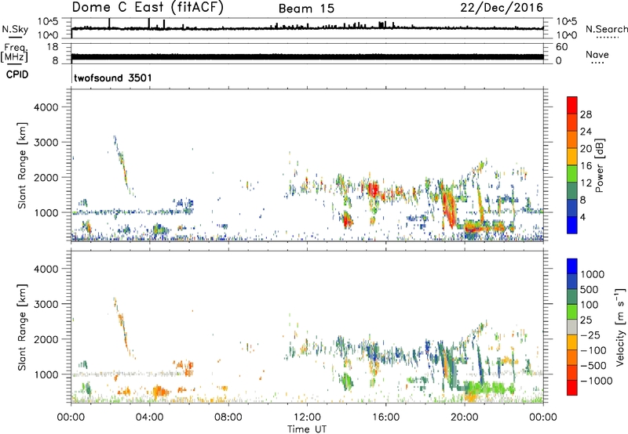Image resolution: width=628 pixels, height=434 pixels.
Task: Click the "16" label on power colorbar
Action: tap(586, 166)
